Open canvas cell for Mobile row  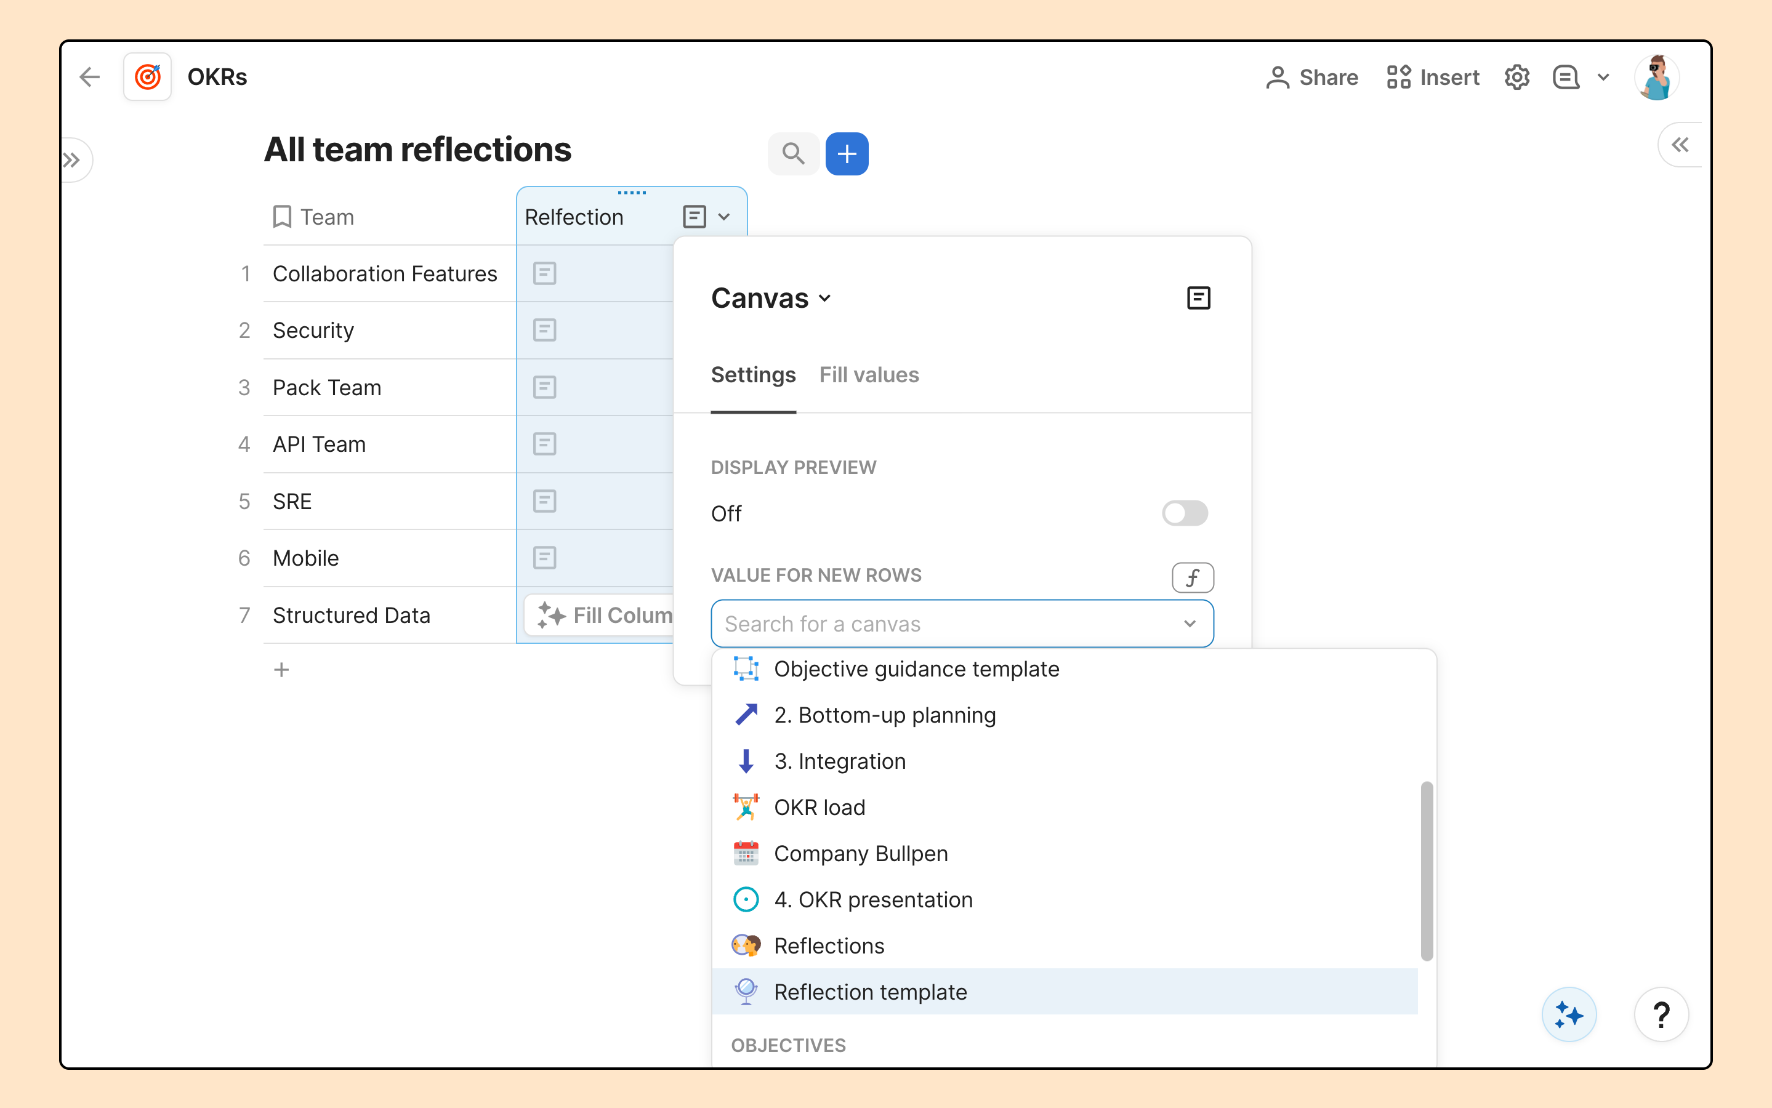[544, 558]
